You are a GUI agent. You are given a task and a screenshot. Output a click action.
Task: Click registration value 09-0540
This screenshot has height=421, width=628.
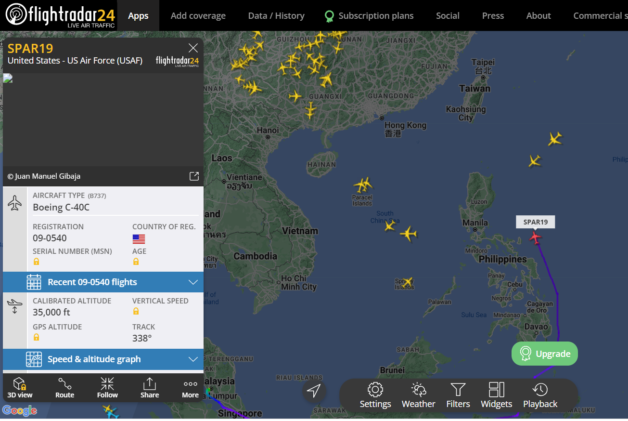click(x=50, y=238)
